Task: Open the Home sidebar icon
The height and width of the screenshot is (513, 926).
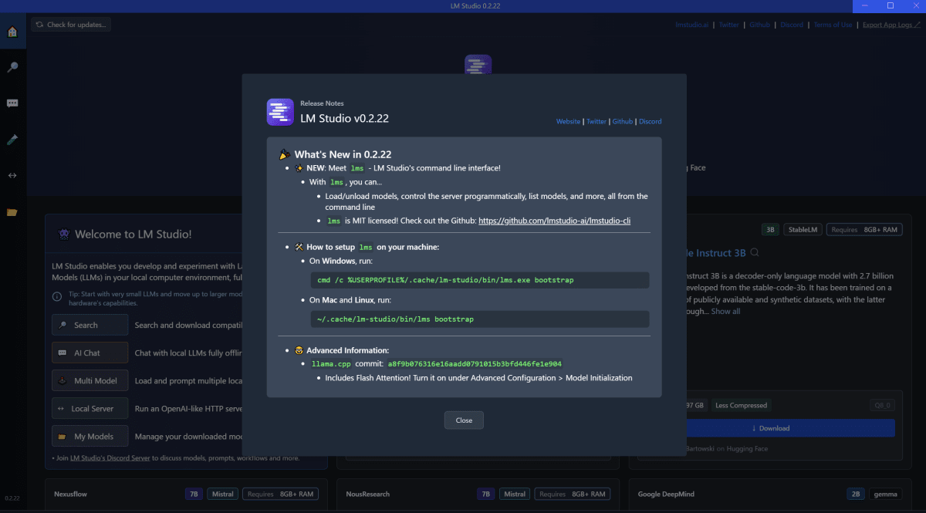Action: coord(12,32)
